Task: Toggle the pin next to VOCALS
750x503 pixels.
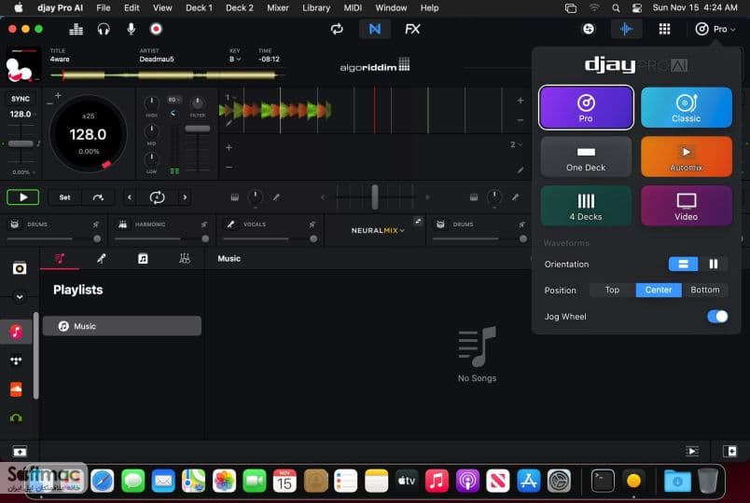Action: pos(312,224)
